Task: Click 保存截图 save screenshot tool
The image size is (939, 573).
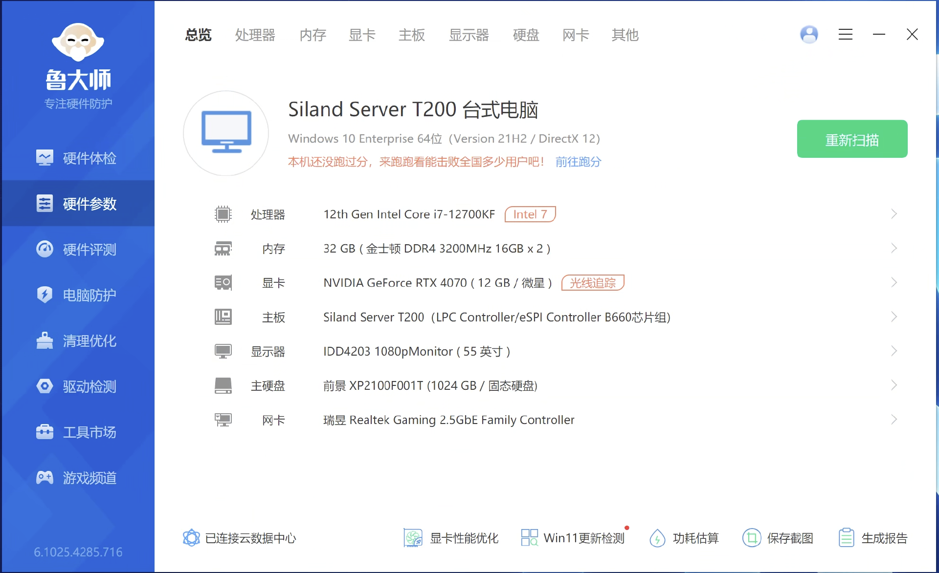Action: 778,538
